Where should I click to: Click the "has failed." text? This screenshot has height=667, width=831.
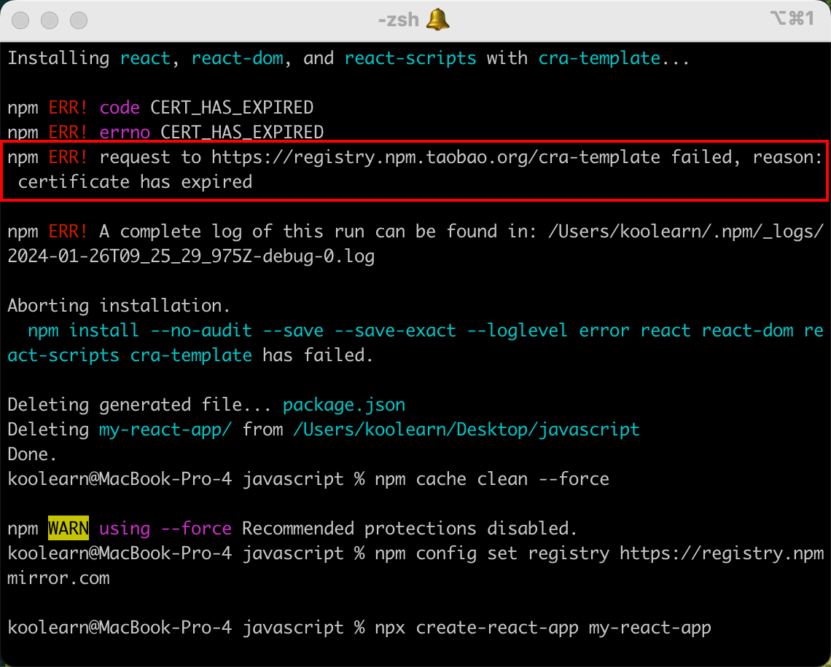pyautogui.click(x=318, y=355)
